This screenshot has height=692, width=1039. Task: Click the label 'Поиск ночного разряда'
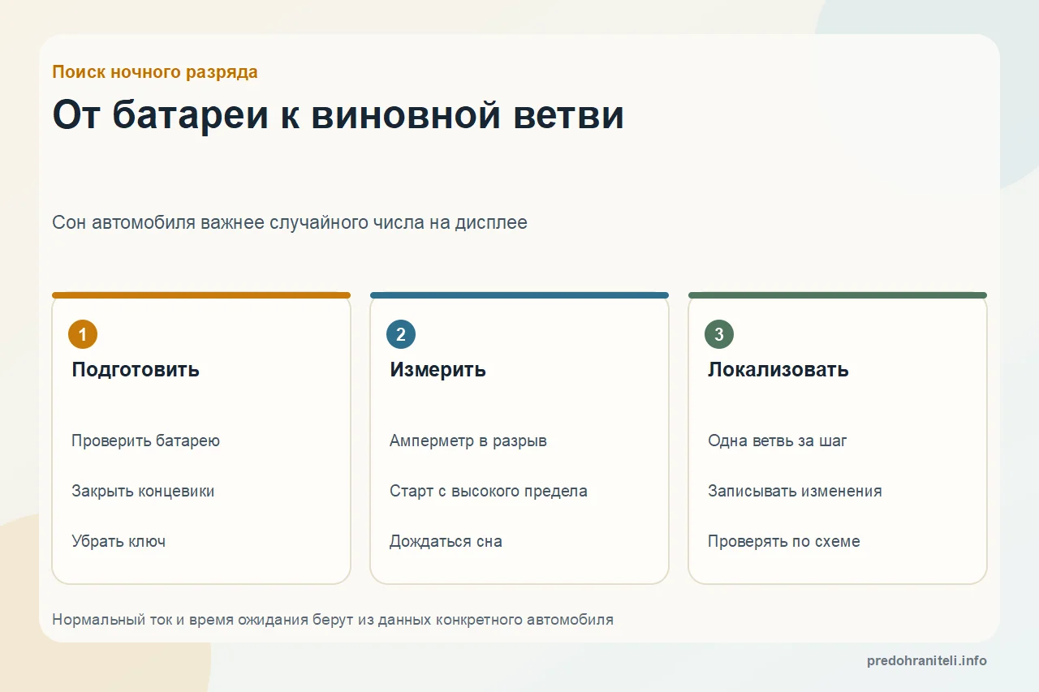point(155,71)
